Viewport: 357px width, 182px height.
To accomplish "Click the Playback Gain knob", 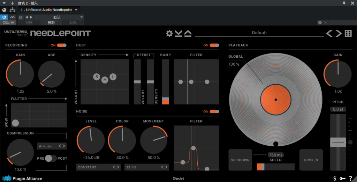I will 338,74.
